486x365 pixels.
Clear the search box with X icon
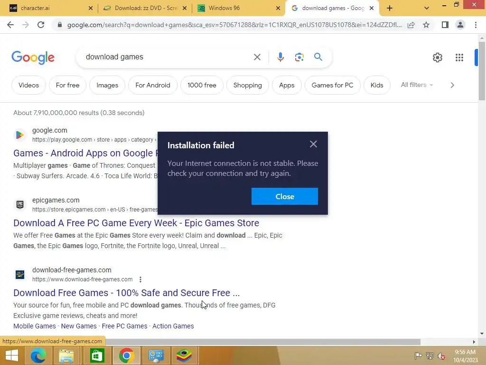click(257, 57)
